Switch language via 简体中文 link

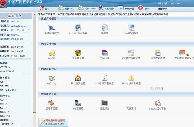click(162, 9)
